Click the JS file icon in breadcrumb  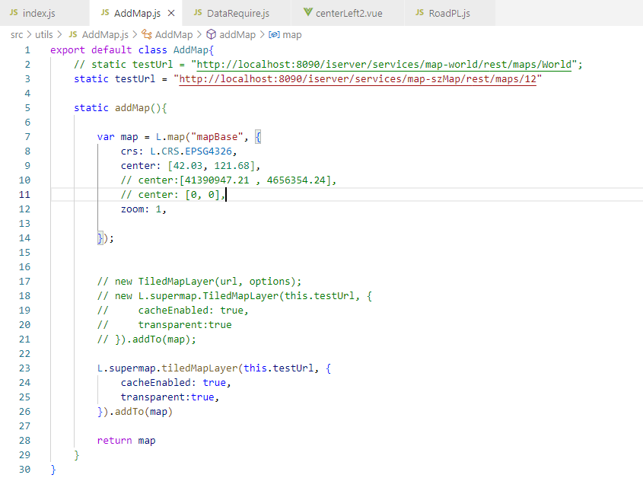click(73, 34)
